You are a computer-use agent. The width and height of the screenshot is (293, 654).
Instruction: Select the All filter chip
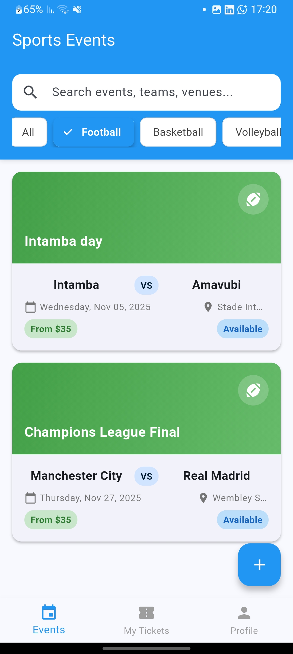click(29, 132)
